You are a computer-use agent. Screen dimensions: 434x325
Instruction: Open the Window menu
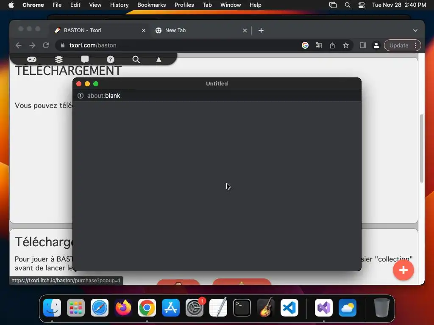[231, 5]
